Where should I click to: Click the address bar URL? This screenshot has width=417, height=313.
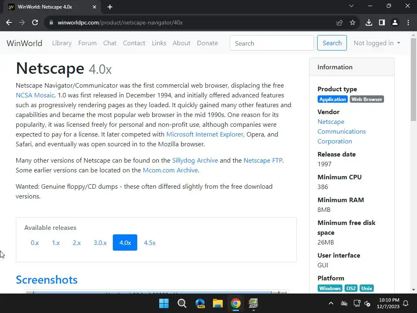(x=120, y=23)
